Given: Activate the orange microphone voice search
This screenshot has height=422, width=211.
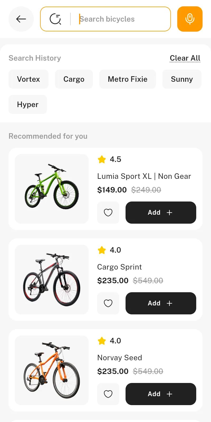Looking at the screenshot, I should coord(190,19).
